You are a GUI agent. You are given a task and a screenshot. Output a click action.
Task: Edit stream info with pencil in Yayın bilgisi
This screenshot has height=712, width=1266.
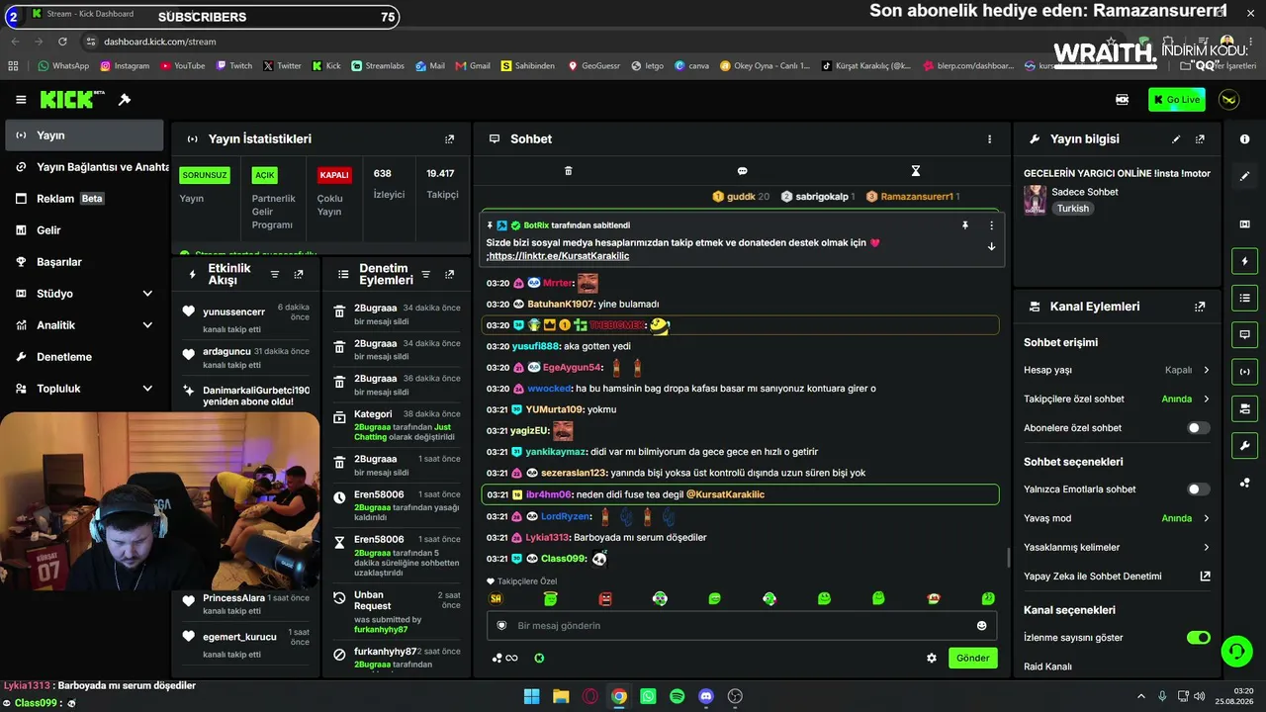click(1176, 139)
